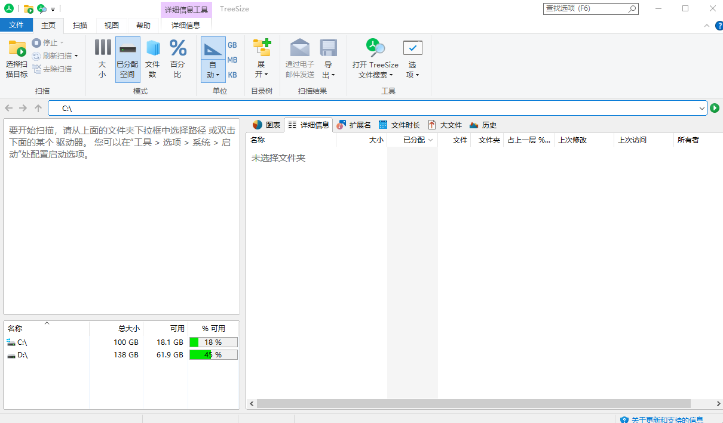Open the 已分配 column header dropdown

coord(430,140)
